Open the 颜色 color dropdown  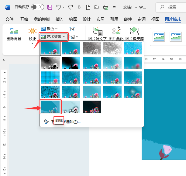[x=49, y=29]
